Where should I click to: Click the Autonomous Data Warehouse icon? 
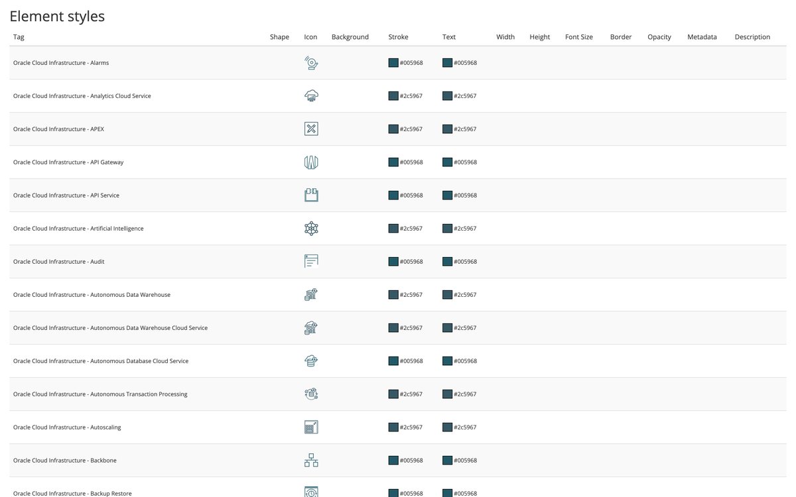coord(311,295)
